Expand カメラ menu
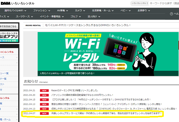Viewport: 179px width, 122px height. coord(80,10)
